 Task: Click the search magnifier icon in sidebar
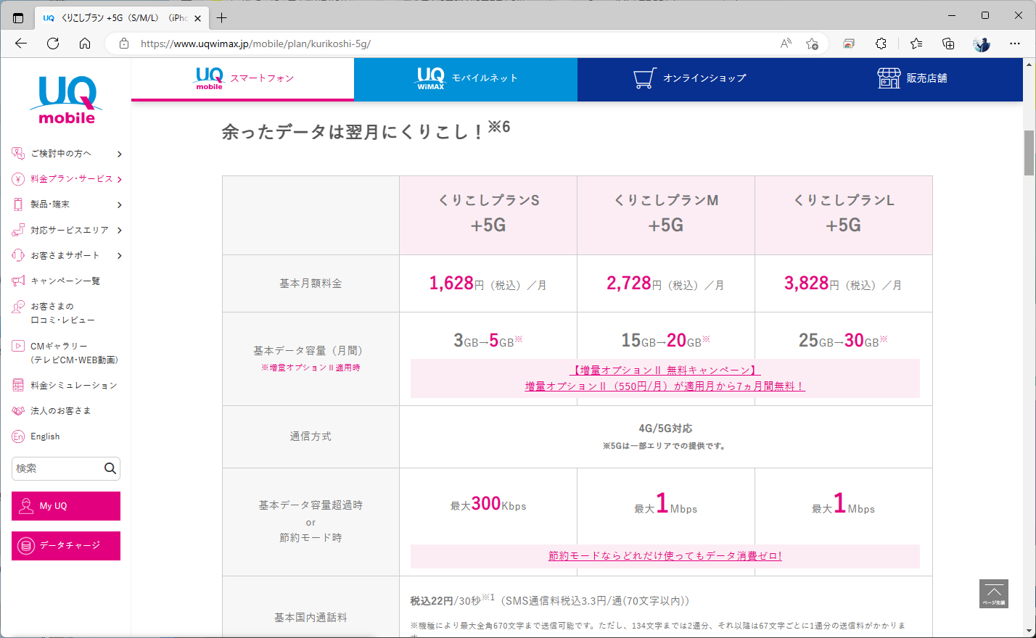110,468
